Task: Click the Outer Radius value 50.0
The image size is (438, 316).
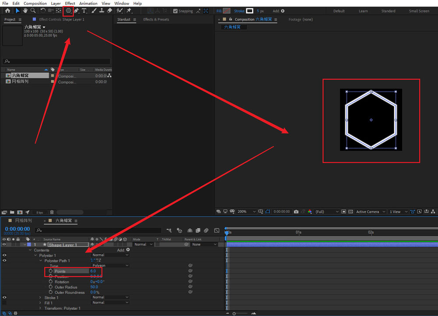Action: coord(94,287)
